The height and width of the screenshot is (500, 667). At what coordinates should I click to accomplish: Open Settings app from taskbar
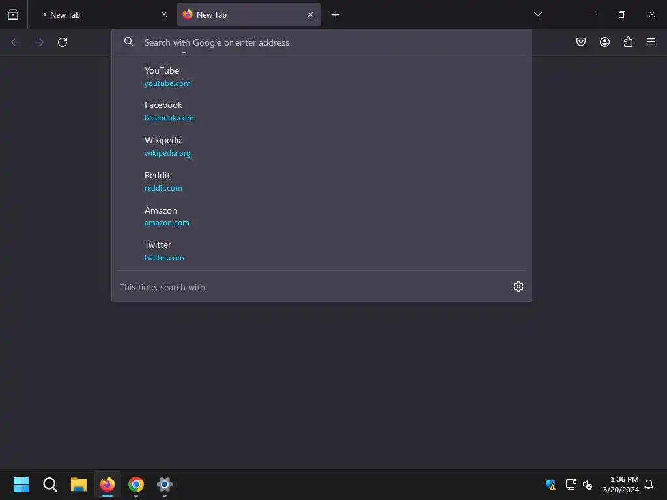165,484
